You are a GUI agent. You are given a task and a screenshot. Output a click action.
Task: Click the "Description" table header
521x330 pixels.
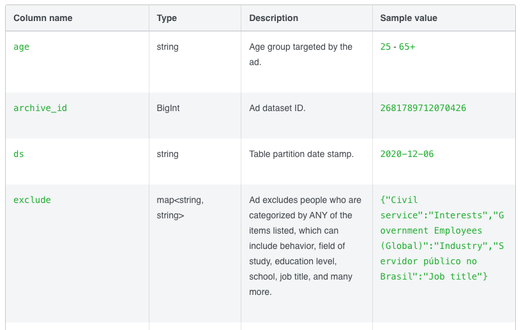click(x=273, y=18)
